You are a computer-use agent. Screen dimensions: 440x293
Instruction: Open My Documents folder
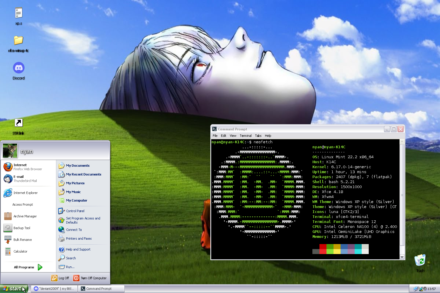click(82, 166)
